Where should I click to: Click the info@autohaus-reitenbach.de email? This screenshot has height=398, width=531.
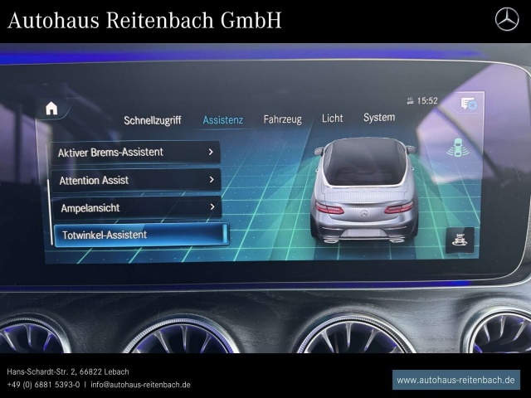(140, 385)
